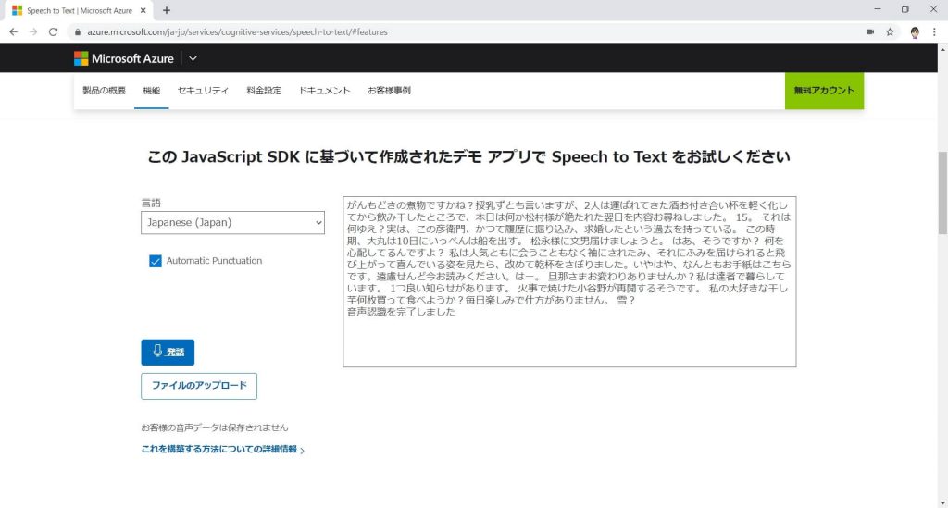
Task: Click inside the transcription text area
Action: [569, 281]
